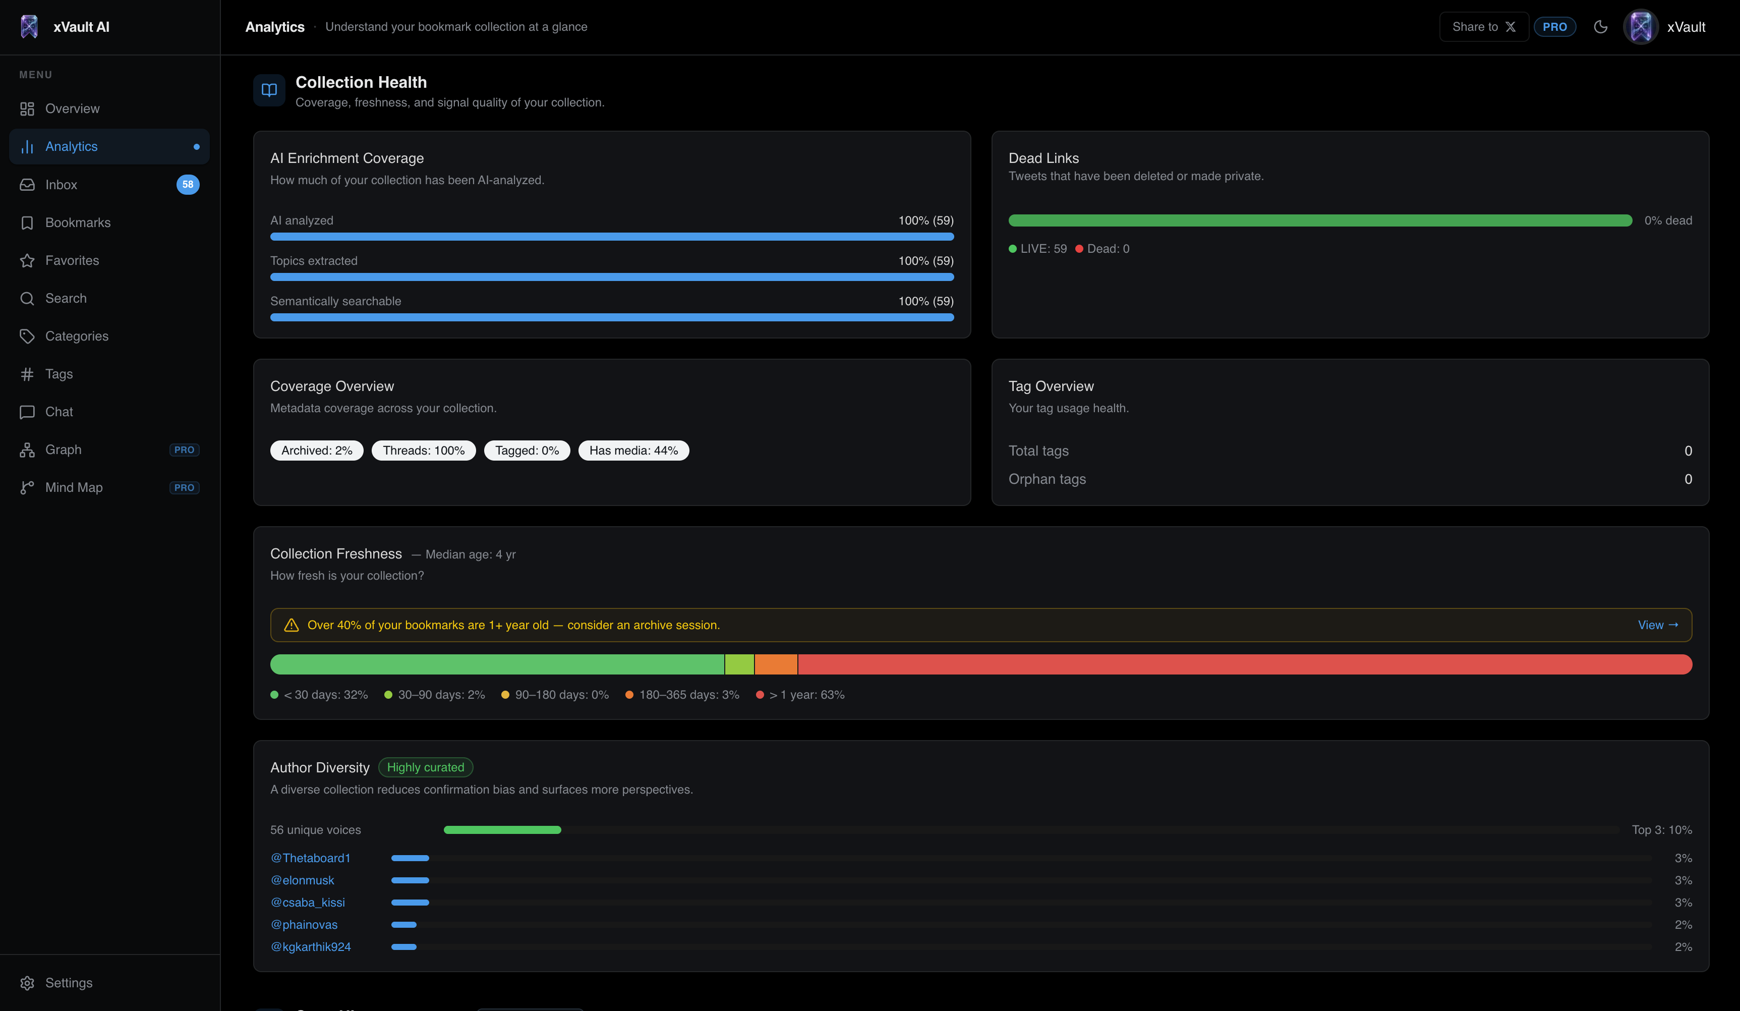Click the View link on the archive warning
The image size is (1740, 1011).
click(x=1658, y=624)
